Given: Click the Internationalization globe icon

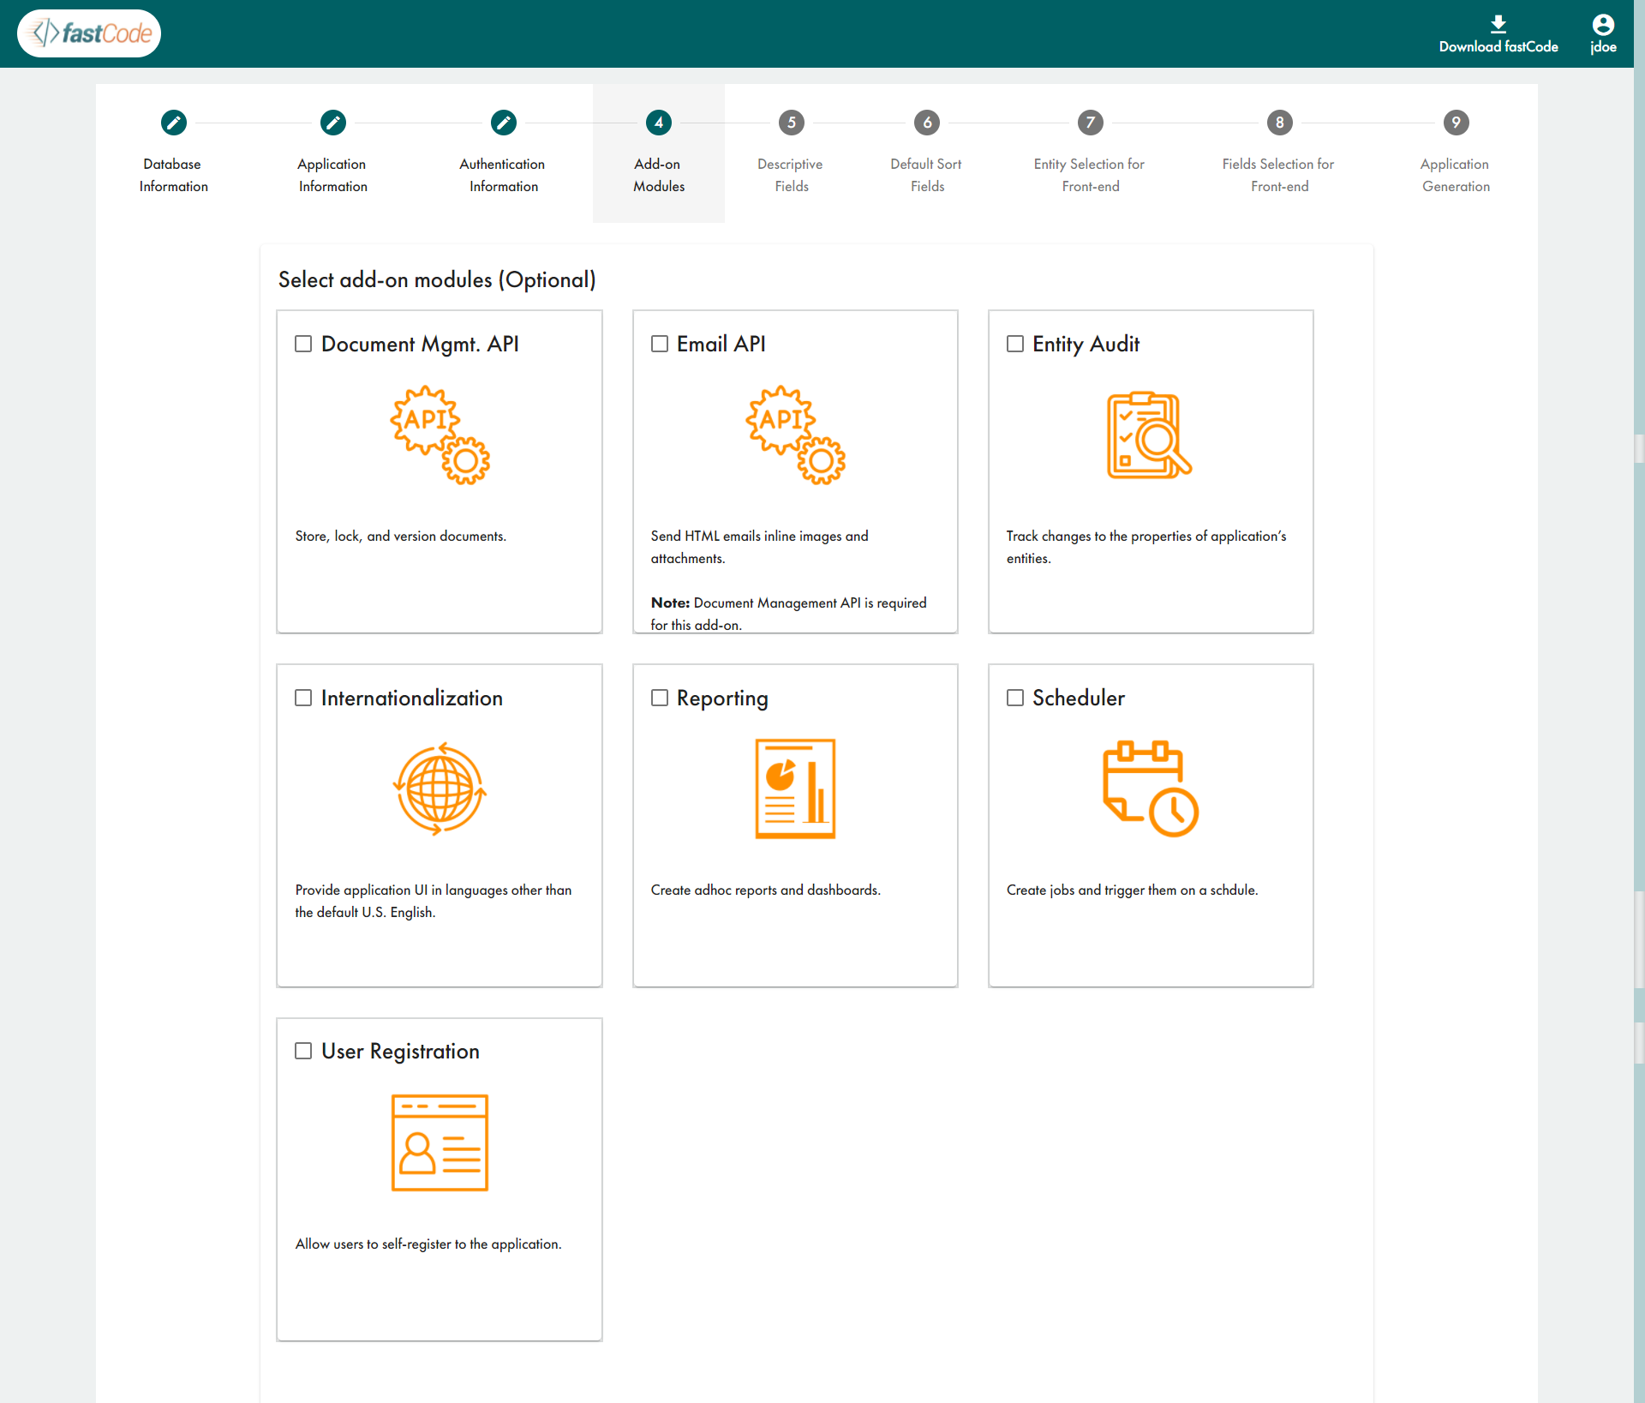Looking at the screenshot, I should [440, 788].
